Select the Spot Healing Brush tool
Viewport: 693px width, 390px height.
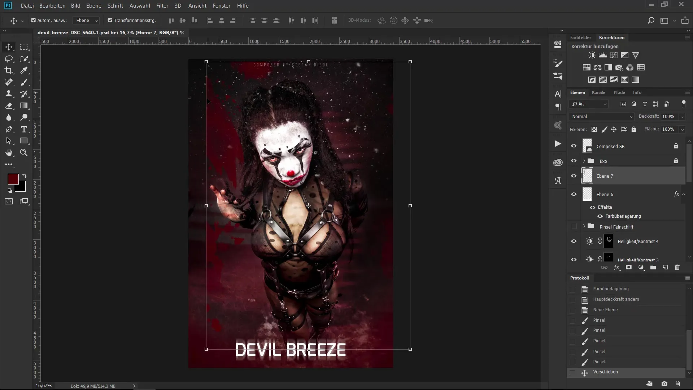[x=9, y=82]
